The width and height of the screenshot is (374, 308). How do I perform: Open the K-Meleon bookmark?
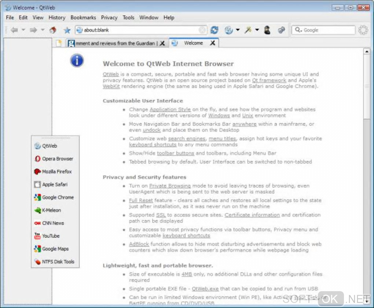(x=48, y=210)
